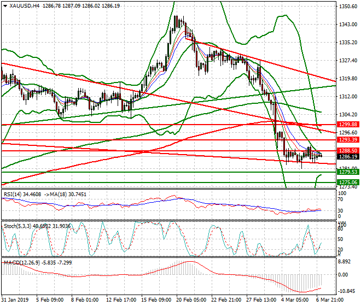Click the 12 Feb 17:00 time label
361x306 pixels.
coord(121,300)
